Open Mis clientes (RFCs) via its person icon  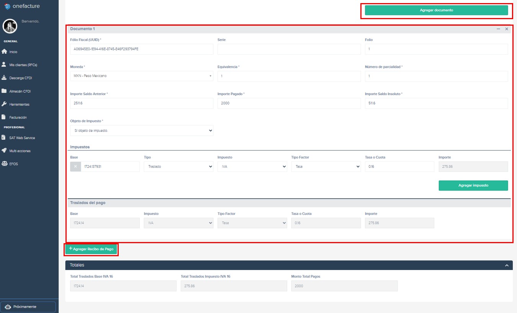5,64
